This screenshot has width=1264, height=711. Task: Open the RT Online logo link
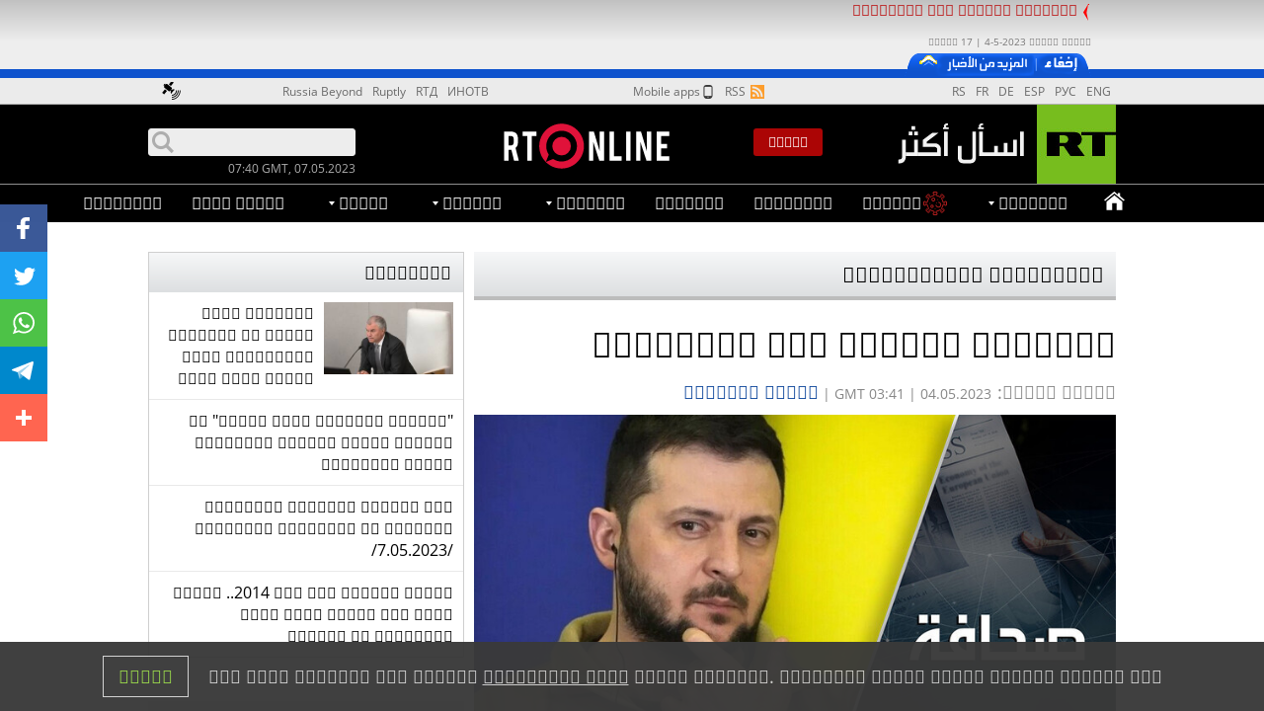[x=587, y=146]
